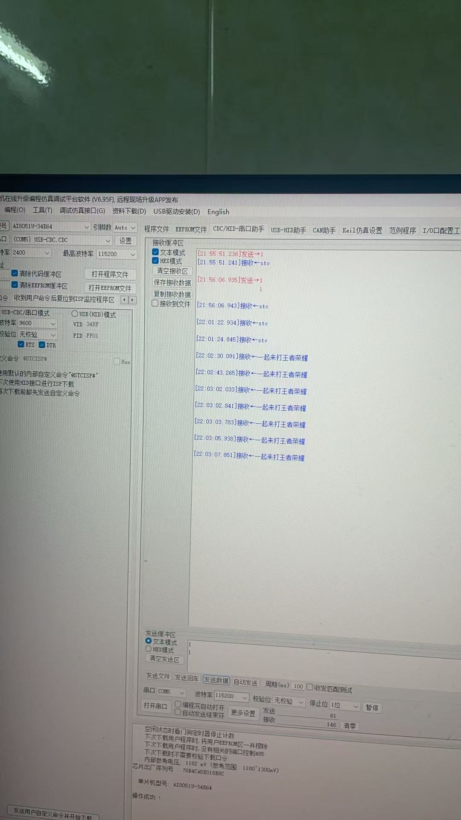Click the 保存接收数据 button
Screen dimensions: 461x820
pos(172,282)
